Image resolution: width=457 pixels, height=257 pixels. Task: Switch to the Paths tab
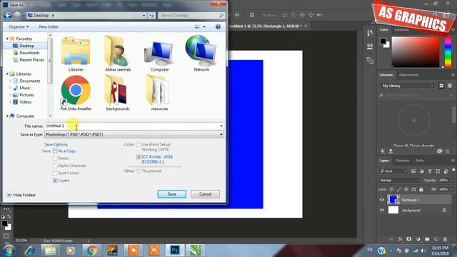pyautogui.click(x=420, y=161)
